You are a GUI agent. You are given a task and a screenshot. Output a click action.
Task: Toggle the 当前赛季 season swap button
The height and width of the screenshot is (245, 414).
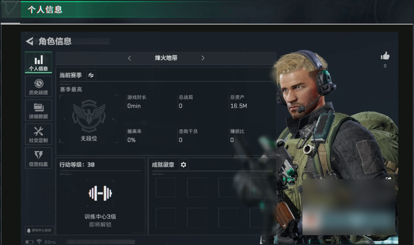coord(91,75)
